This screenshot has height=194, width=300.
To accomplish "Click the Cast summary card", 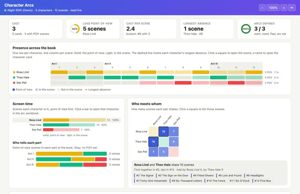I will [x=36, y=29].
